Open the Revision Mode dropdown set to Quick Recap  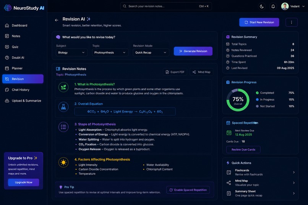[x=151, y=53]
